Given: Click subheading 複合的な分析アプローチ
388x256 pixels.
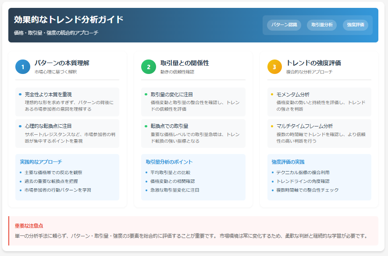Looking at the screenshot, I should click(x=310, y=72).
